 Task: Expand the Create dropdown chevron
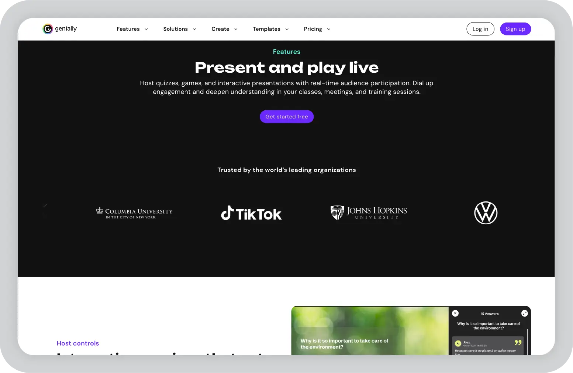click(x=236, y=29)
